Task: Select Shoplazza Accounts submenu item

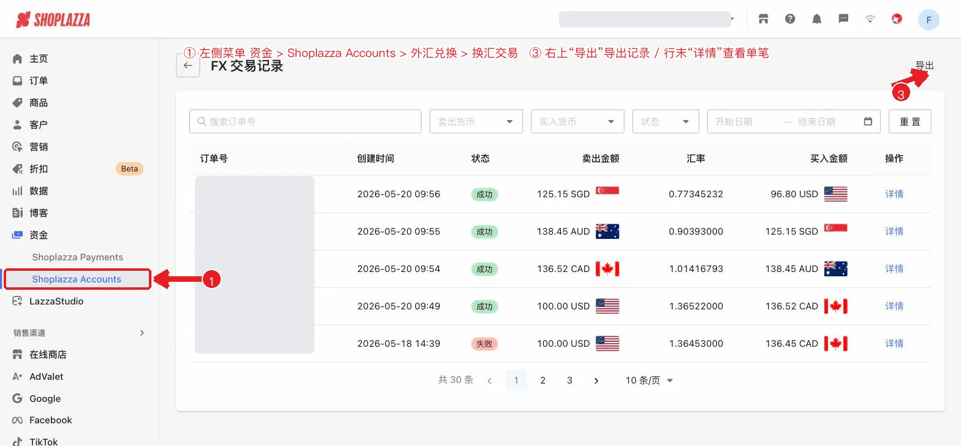Action: (77, 279)
